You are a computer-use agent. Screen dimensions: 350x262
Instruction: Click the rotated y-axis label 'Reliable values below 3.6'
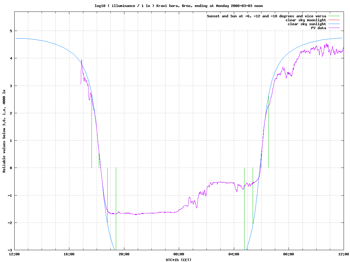pyautogui.click(x=4, y=131)
